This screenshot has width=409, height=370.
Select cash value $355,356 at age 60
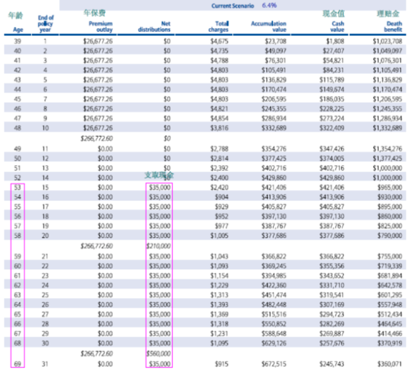pyautogui.click(x=332, y=266)
